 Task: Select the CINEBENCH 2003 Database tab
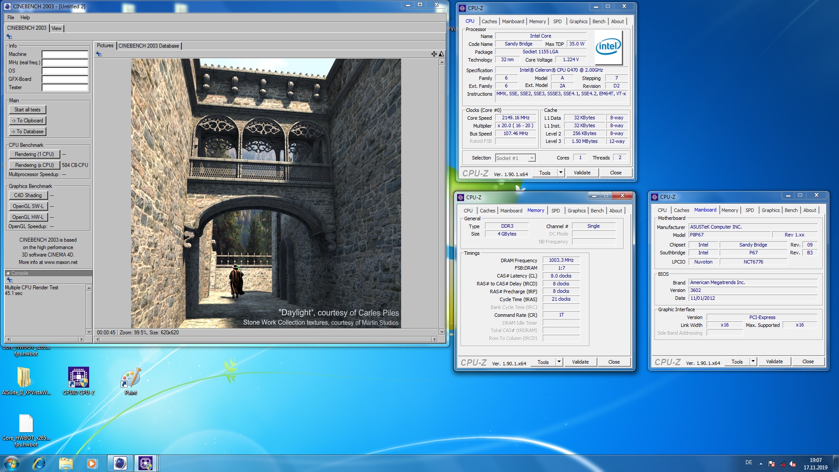(149, 46)
